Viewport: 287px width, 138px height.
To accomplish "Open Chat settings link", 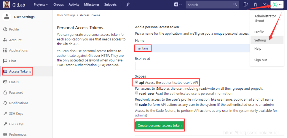I will (13, 61).
